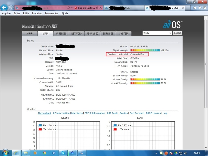Open the browser tools gear icon
Screen dimensions: 208x156
click(205, 8)
